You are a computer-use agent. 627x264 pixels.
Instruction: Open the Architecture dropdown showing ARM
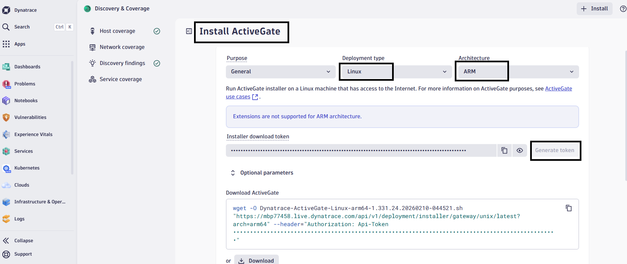[518, 72]
